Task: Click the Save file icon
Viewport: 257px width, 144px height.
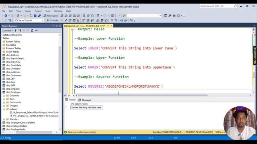Action: pyautogui.click(x=35, y=16)
